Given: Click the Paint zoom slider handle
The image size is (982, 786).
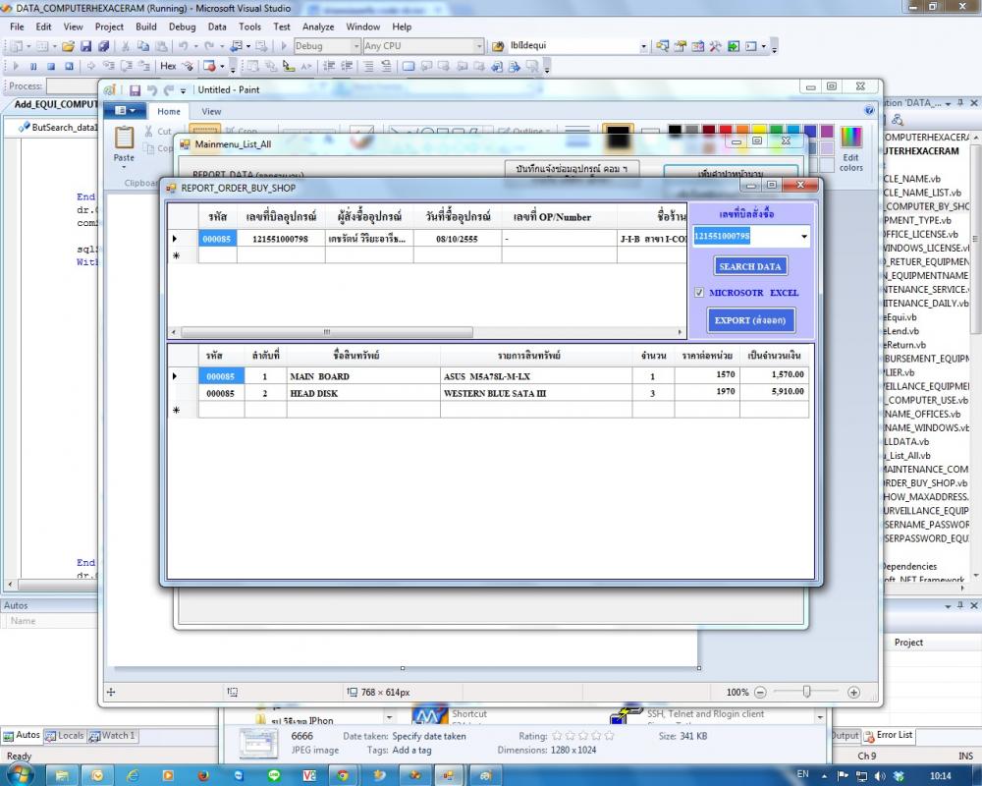Looking at the screenshot, I should [806, 692].
